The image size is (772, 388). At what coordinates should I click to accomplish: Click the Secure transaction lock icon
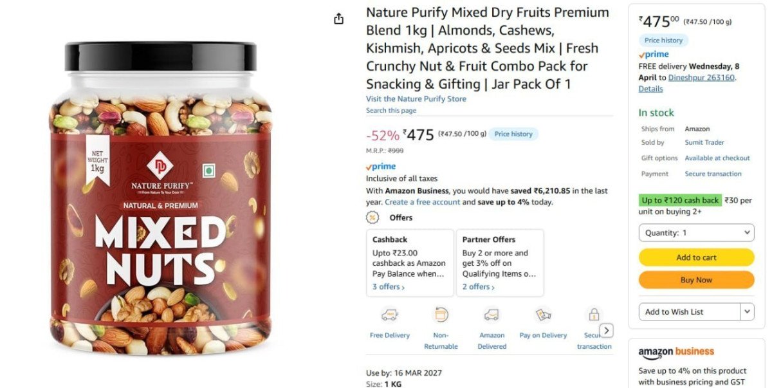click(x=593, y=315)
